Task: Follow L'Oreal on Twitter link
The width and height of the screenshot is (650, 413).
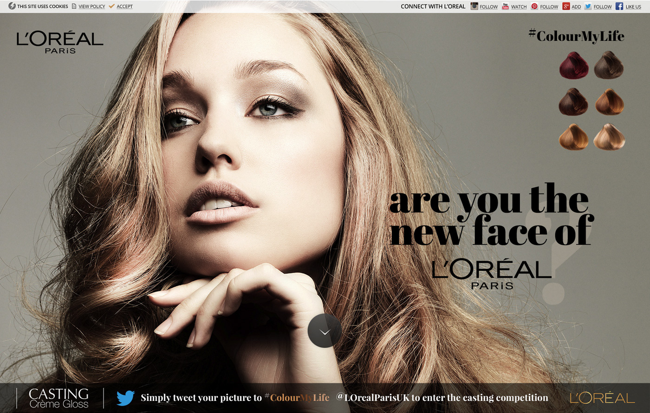Action: click(603, 6)
